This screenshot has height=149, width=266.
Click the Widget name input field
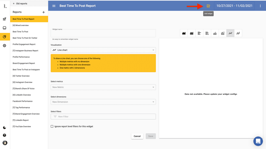click(x=103, y=34)
